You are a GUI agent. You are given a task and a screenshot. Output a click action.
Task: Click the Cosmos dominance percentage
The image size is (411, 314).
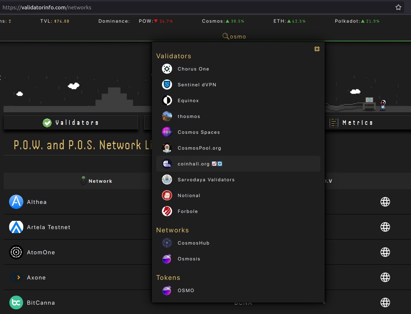238,21
